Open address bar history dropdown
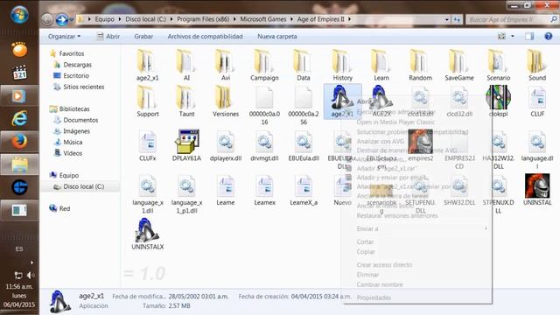 [447, 19]
